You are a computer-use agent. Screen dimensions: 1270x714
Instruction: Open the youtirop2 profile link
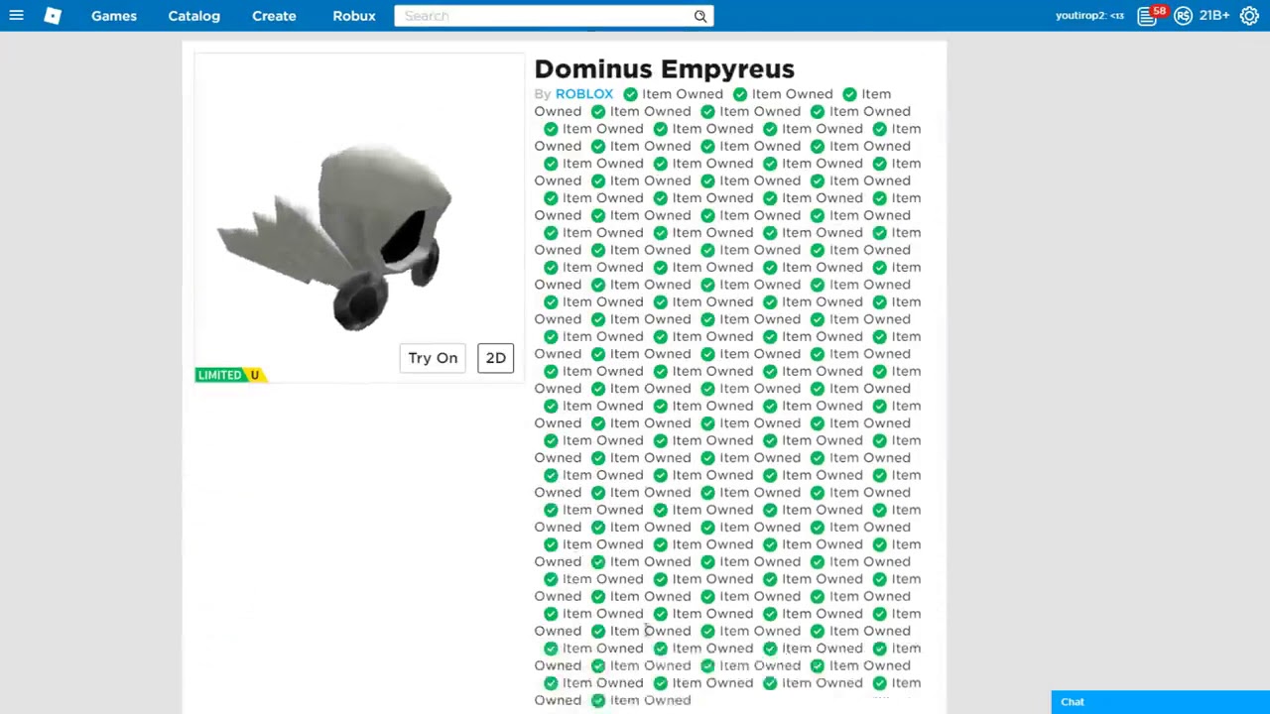click(x=1089, y=16)
